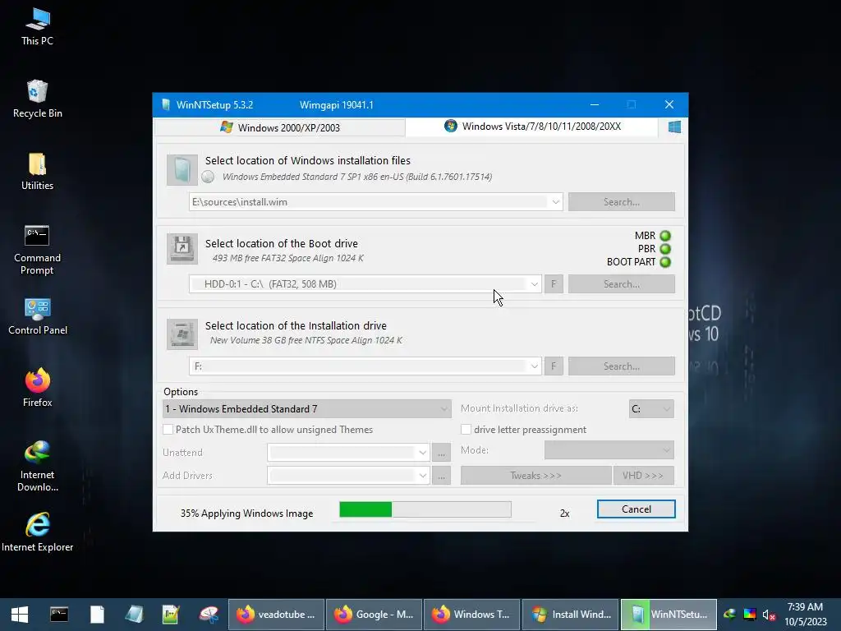Switch to veadotube taskbar window

[x=276, y=615]
